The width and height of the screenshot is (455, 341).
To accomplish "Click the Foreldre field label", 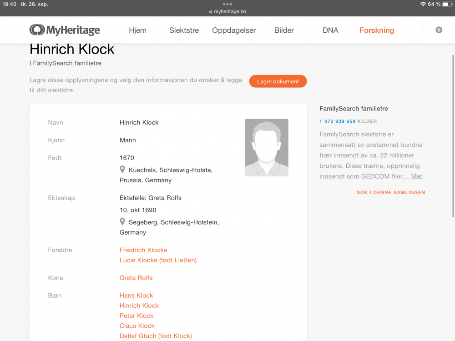I will click(x=60, y=250).
